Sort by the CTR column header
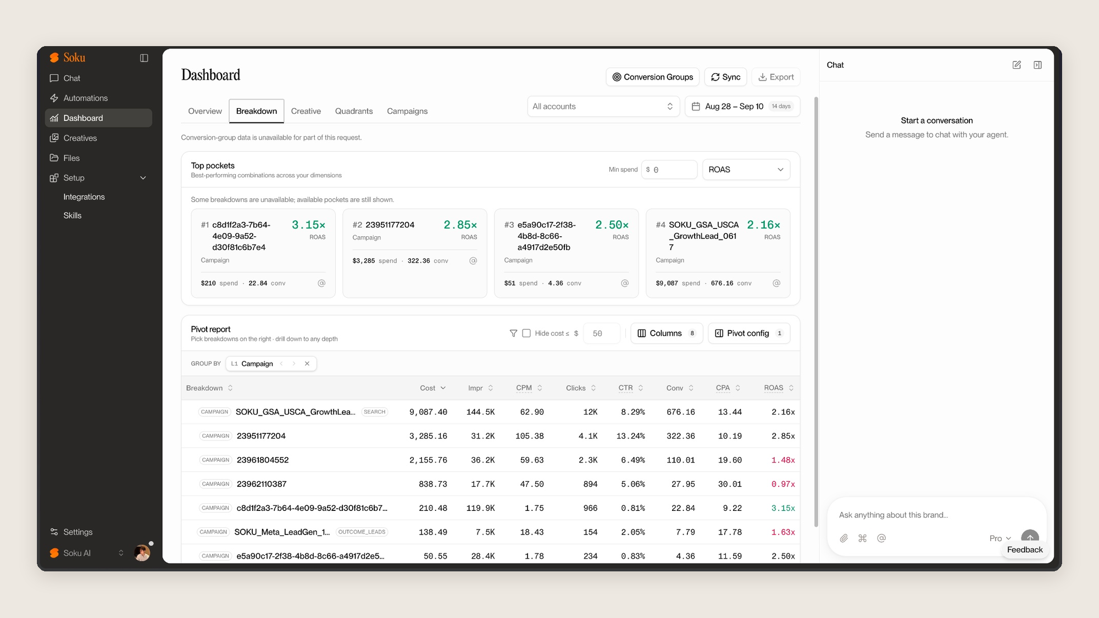Screen dimensions: 1099x618 (630, 388)
